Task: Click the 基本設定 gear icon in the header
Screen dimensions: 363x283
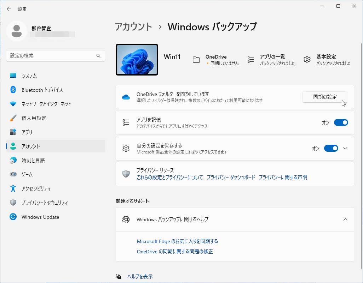Action: 307,60
